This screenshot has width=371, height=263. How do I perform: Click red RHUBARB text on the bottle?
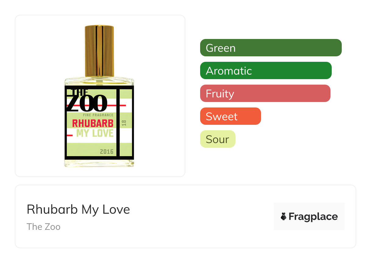click(x=93, y=123)
